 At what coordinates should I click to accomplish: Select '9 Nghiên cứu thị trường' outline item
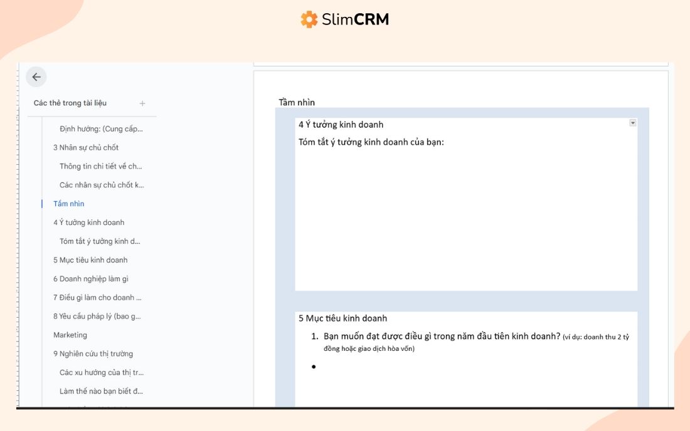tap(93, 354)
